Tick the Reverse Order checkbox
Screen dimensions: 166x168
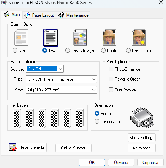tap(111, 79)
